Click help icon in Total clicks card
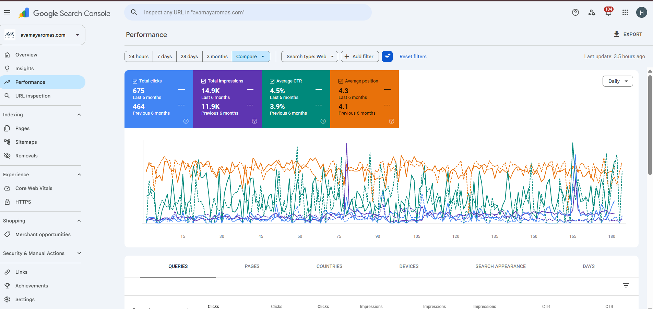Screen dimensions: 653x309 tap(186, 121)
